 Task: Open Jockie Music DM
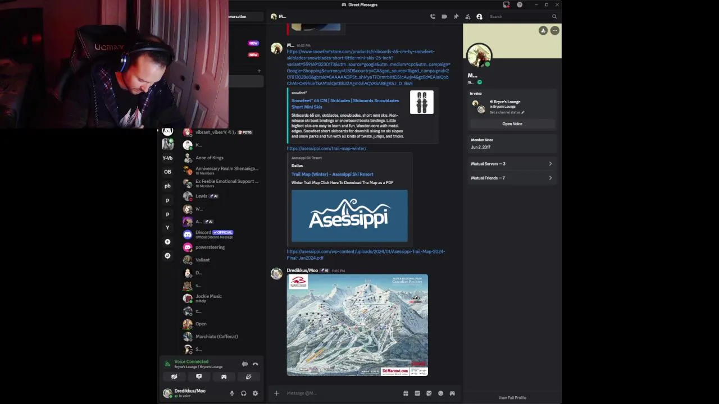coord(221,299)
